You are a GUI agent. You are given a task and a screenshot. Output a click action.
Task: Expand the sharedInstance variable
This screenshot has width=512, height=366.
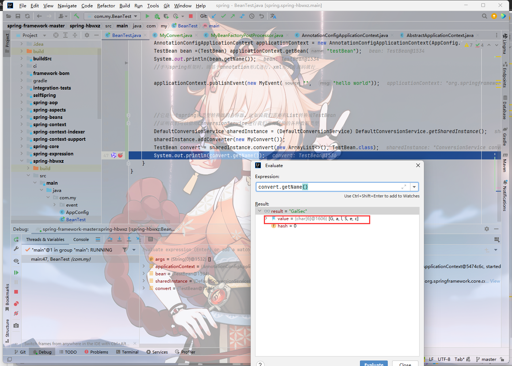pos(144,281)
